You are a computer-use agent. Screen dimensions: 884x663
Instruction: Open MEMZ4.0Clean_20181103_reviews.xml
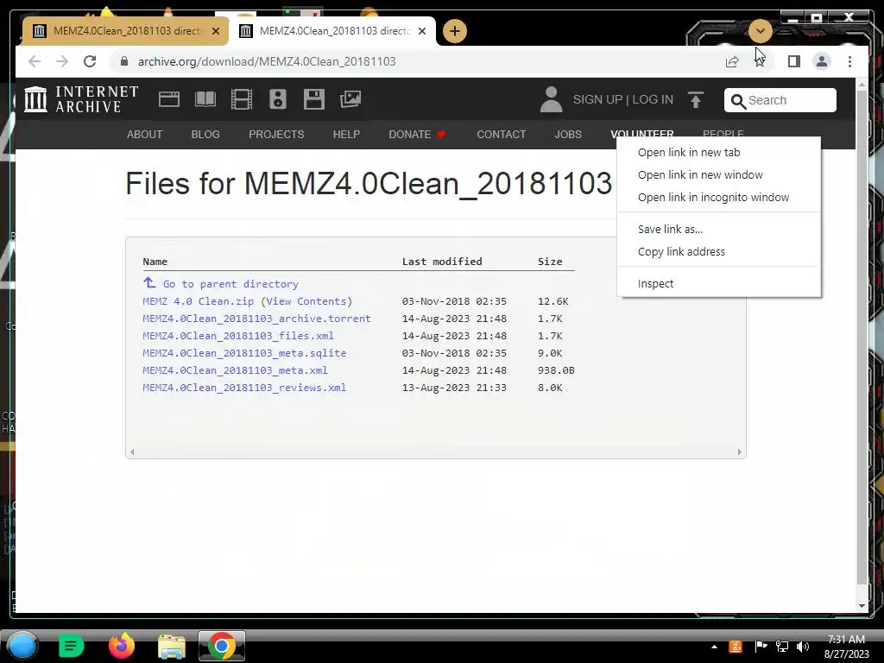coord(244,388)
